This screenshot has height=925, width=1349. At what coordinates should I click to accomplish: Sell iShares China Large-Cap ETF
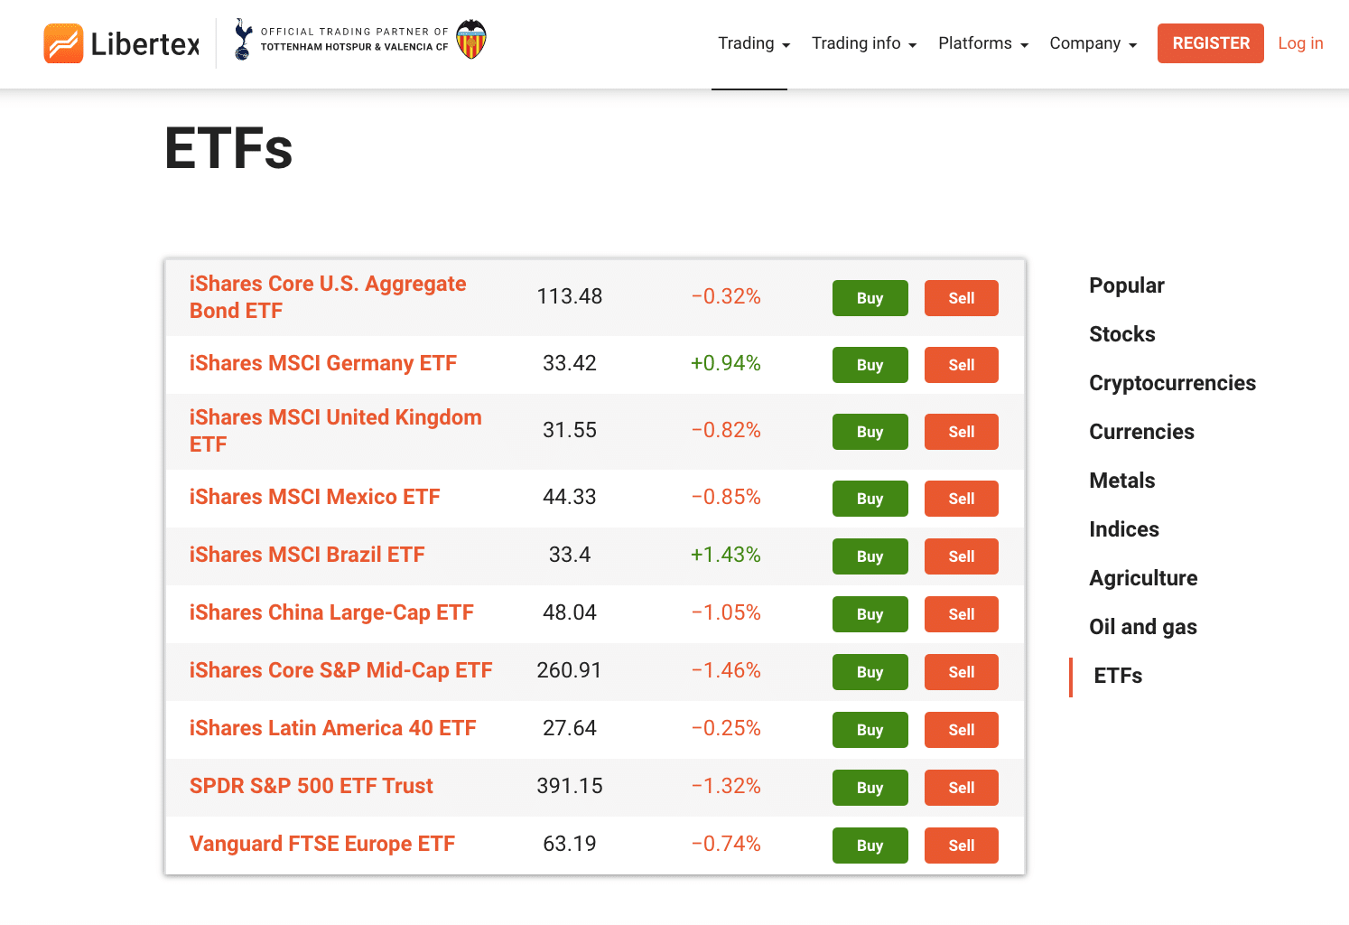point(961,614)
